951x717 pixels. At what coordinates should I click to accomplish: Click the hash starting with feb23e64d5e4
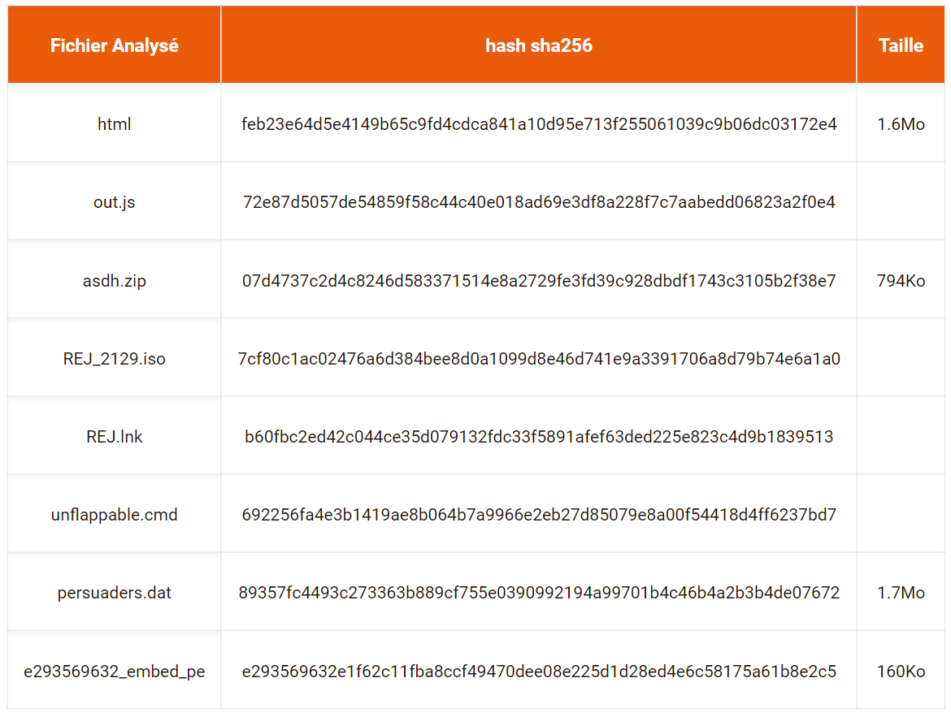coord(539,124)
